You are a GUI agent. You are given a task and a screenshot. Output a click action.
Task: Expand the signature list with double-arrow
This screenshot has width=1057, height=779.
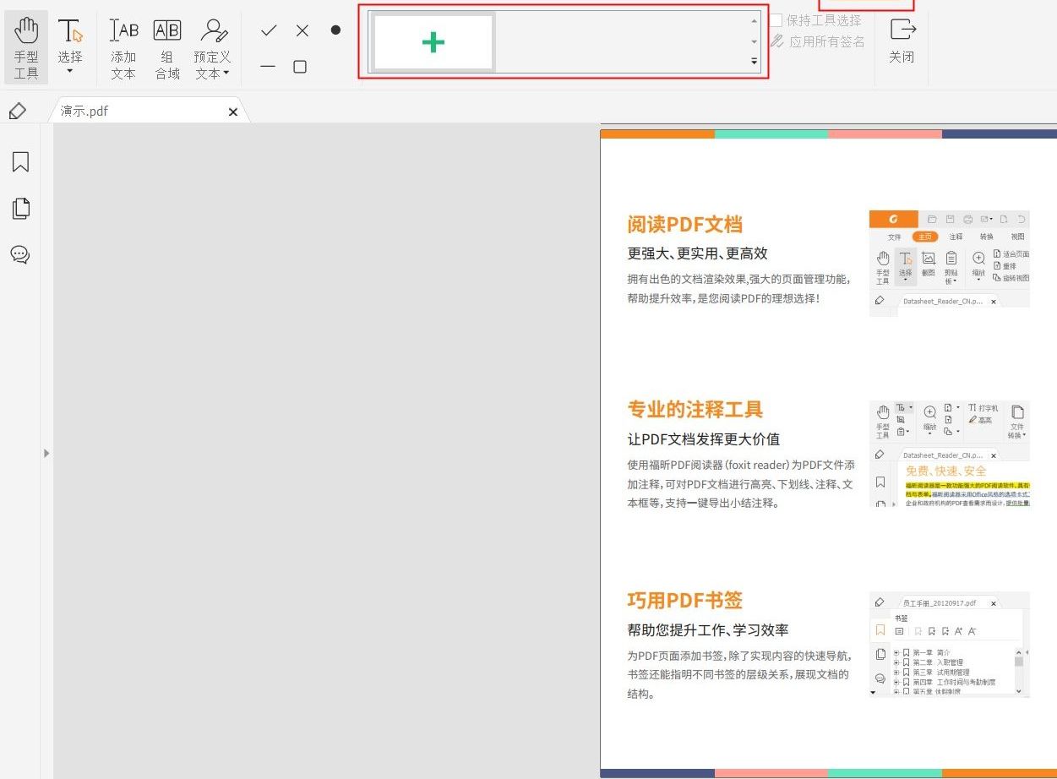pyautogui.click(x=755, y=61)
